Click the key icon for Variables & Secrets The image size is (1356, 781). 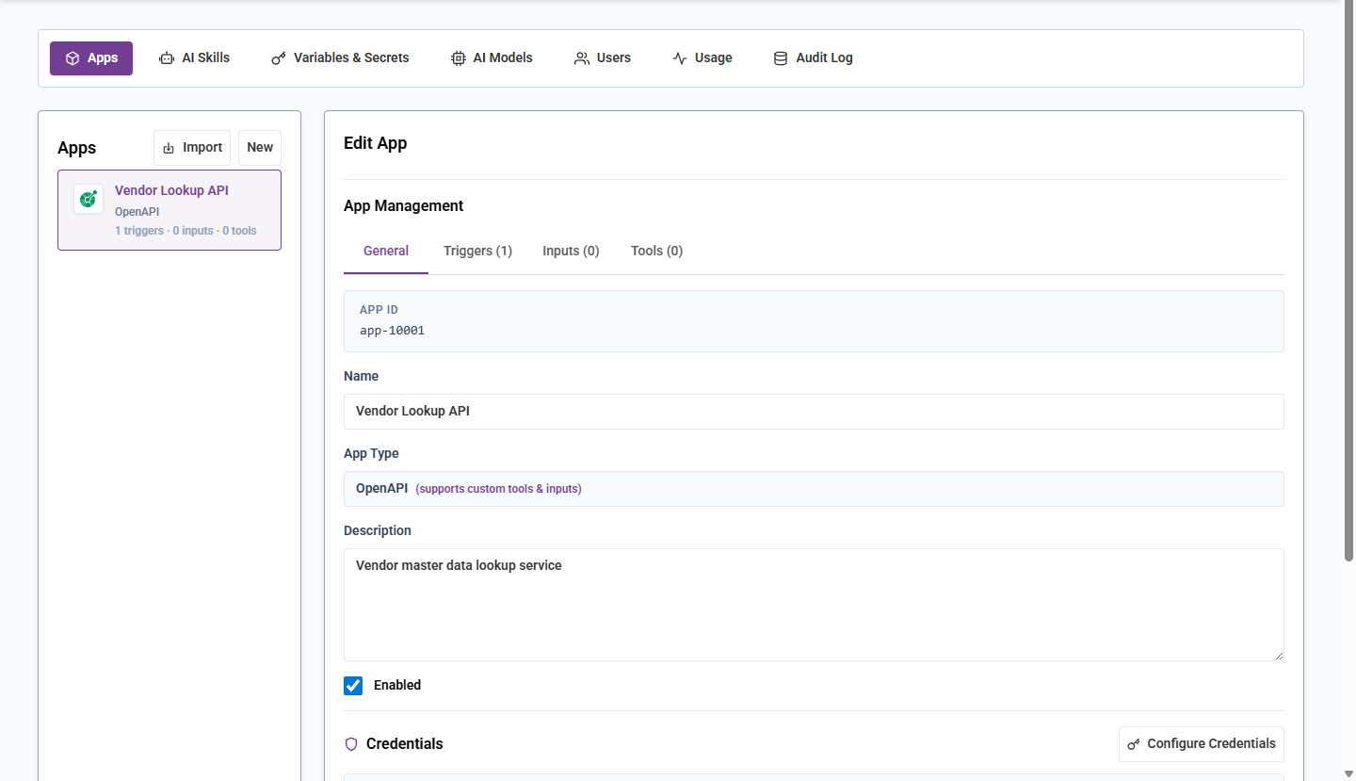pyautogui.click(x=279, y=58)
